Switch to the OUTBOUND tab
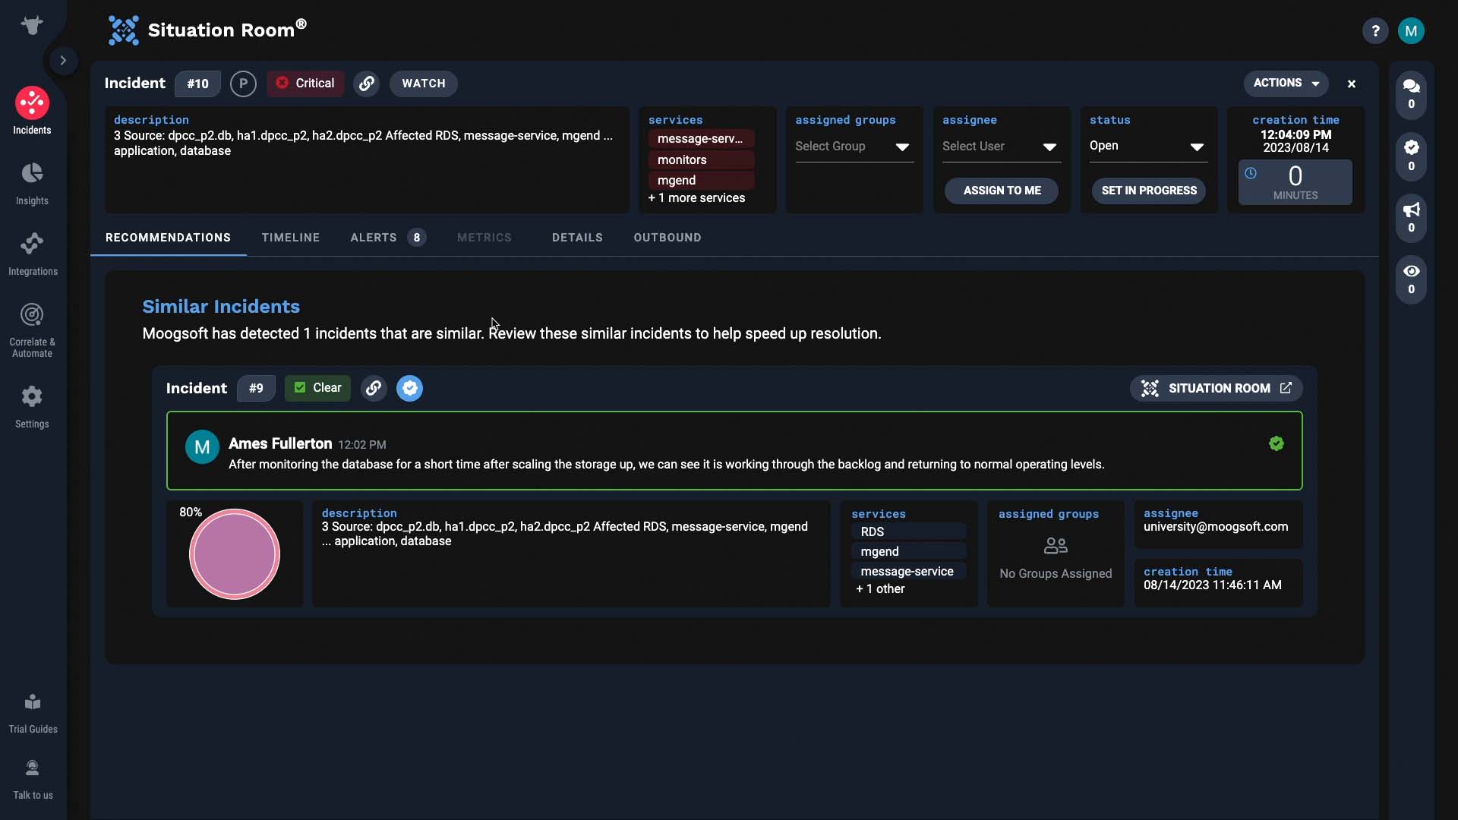 [667, 238]
